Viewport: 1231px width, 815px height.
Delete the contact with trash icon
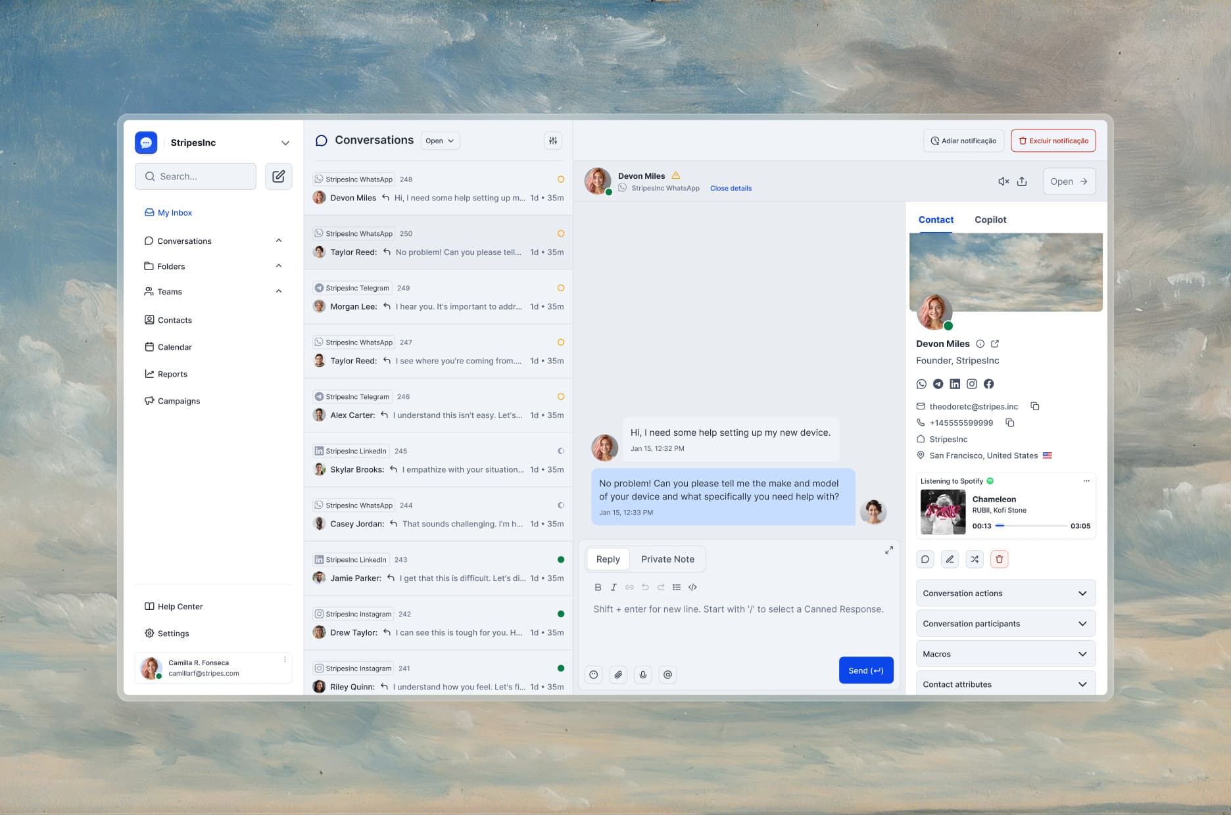(x=1000, y=559)
